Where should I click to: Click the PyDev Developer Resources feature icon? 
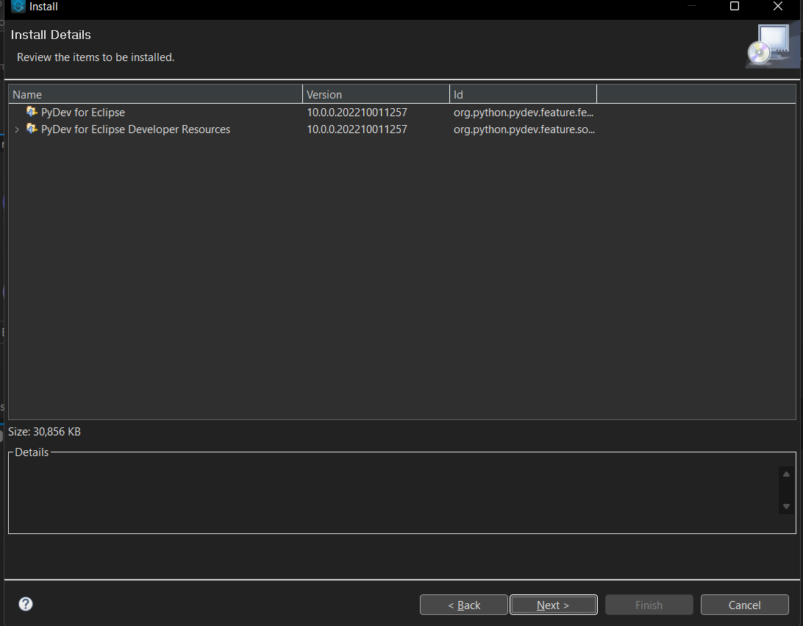point(32,129)
